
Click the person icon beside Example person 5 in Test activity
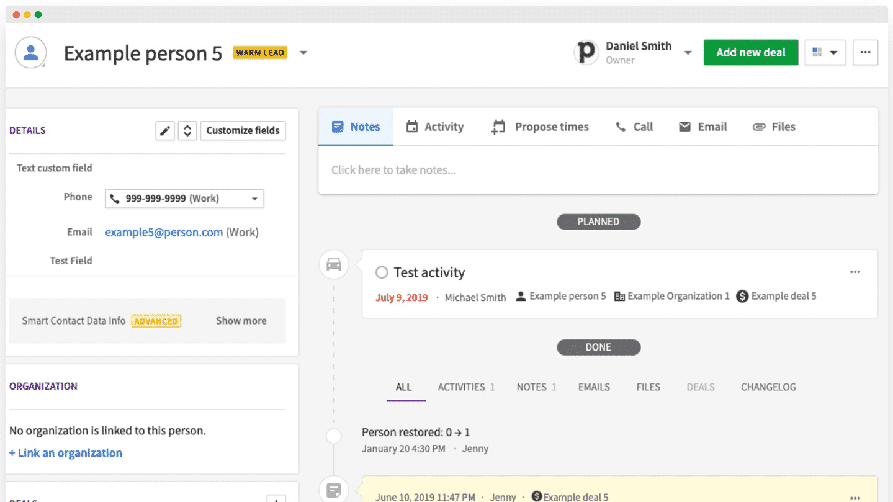pyautogui.click(x=521, y=296)
